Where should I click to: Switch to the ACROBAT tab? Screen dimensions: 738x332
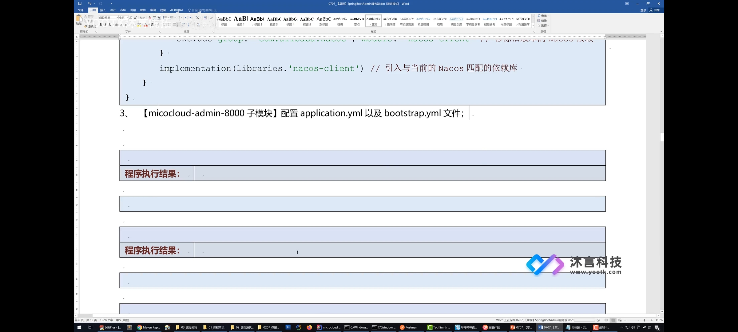[177, 10]
